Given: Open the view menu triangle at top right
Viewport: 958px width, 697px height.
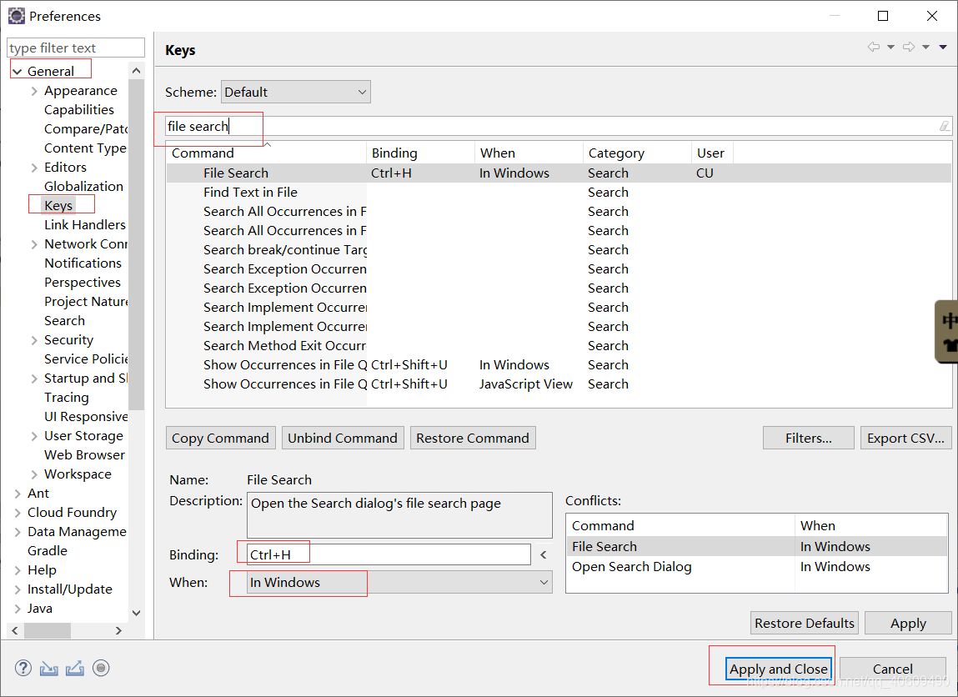Looking at the screenshot, I should (x=945, y=47).
